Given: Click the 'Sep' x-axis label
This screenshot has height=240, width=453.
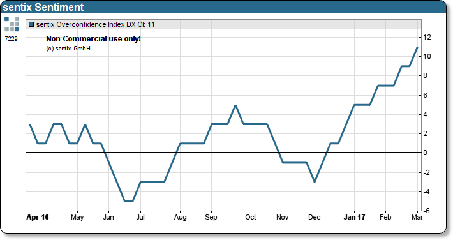Looking at the screenshot, I should 211,217.
